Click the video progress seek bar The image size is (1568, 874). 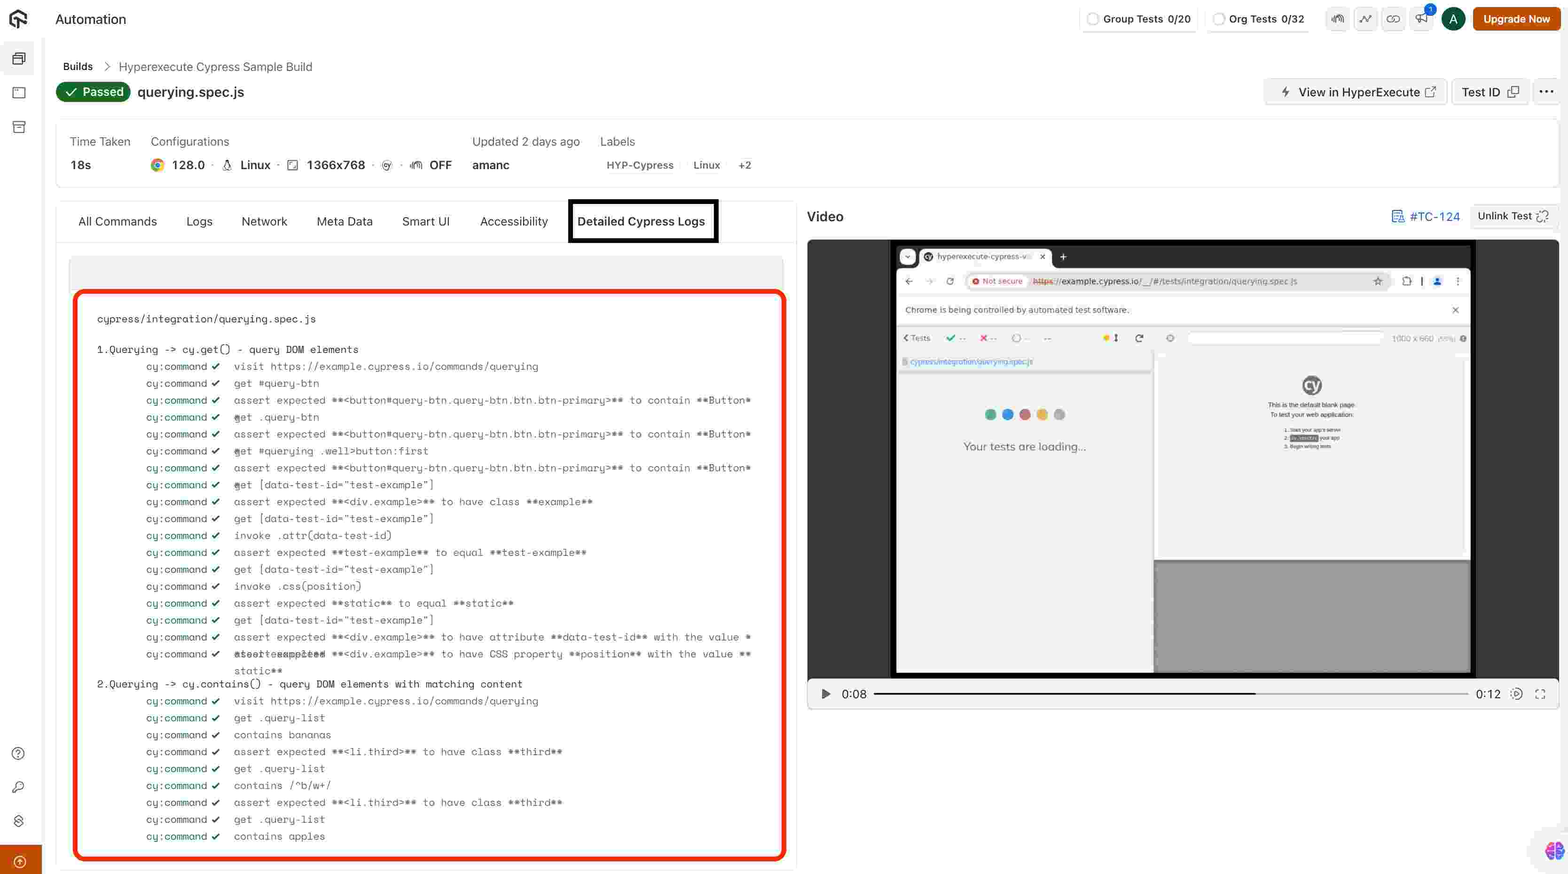pos(1170,694)
